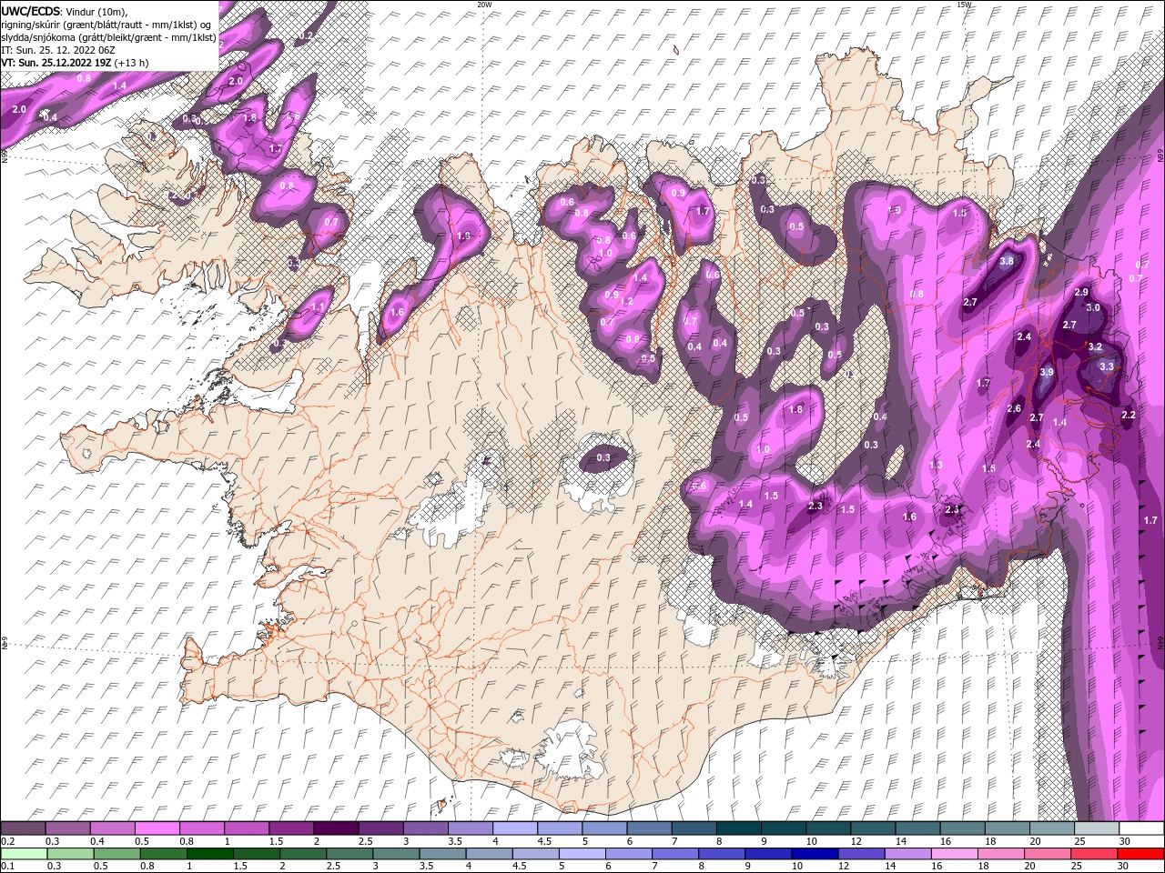
Task: Pick the upper row swatch labeled 3
Action: coord(425,828)
